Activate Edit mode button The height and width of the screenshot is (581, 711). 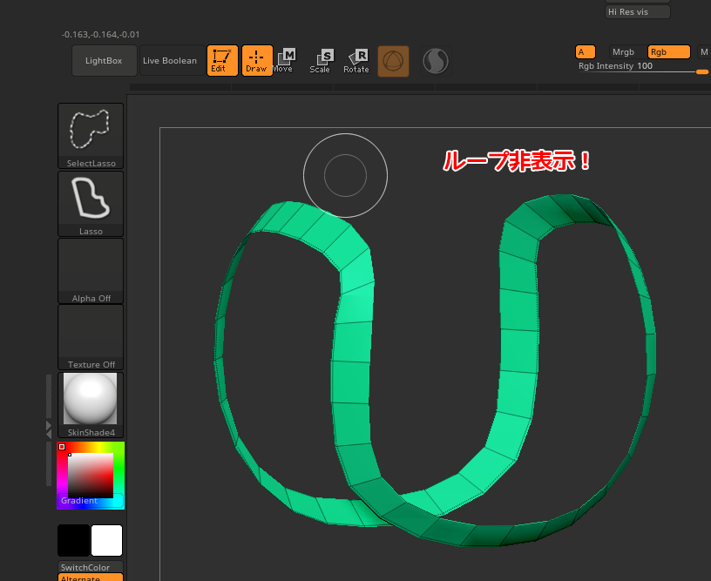[222, 60]
